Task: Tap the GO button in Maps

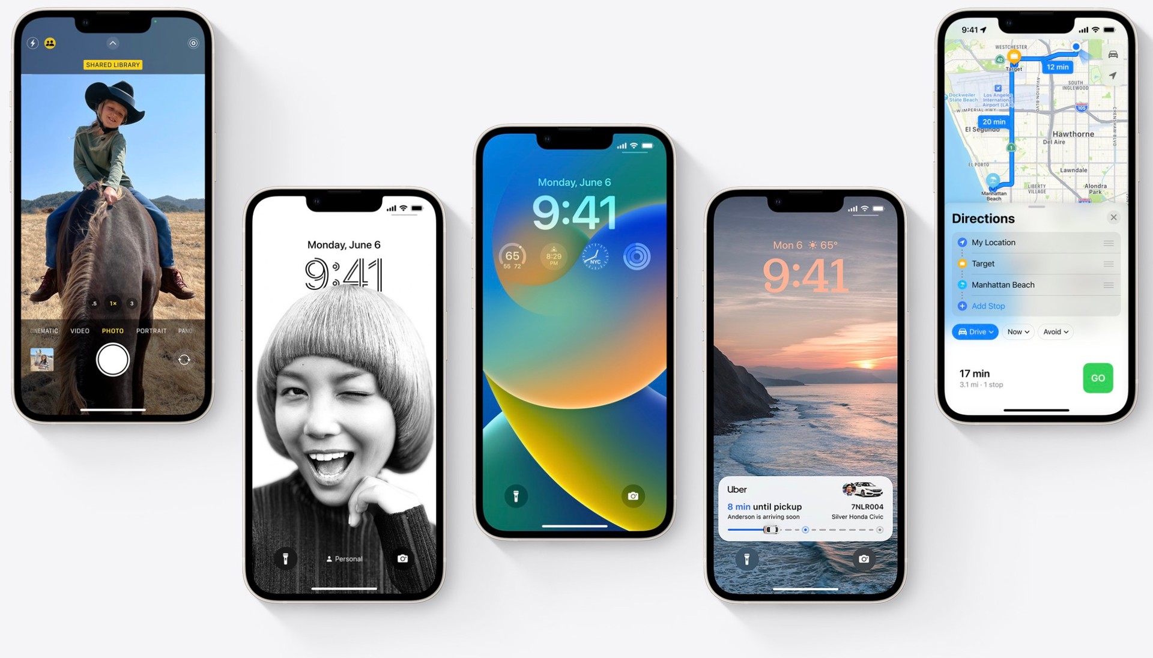Action: [x=1101, y=378]
